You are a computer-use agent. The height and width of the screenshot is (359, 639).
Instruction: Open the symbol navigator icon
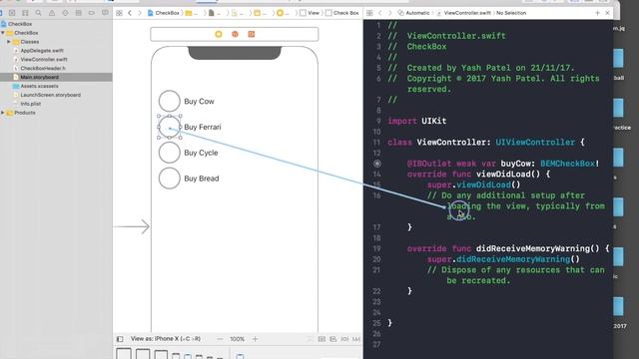[25, 13]
